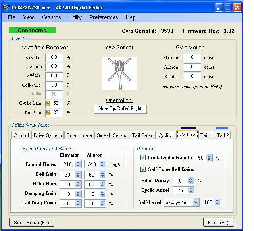This screenshot has width=254, height=231.
Task: Click the Hiller Decay value field 0
Action: (183, 181)
